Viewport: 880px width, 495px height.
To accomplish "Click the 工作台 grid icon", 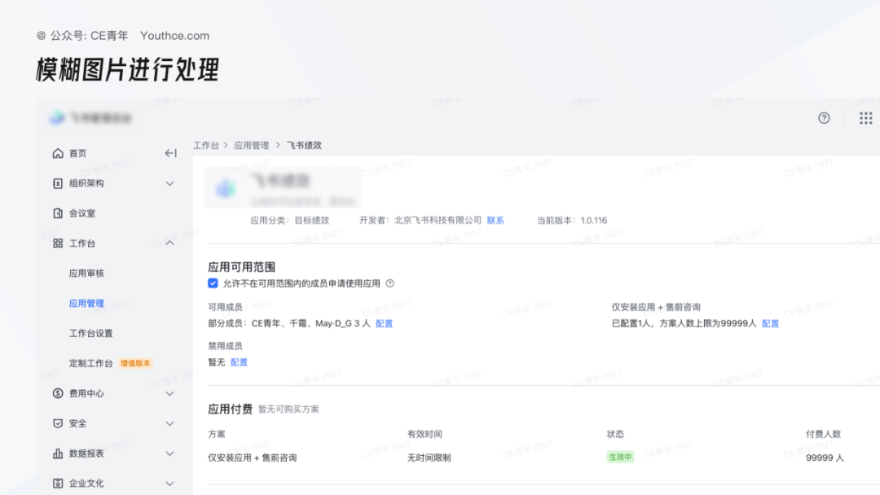I will tap(58, 243).
